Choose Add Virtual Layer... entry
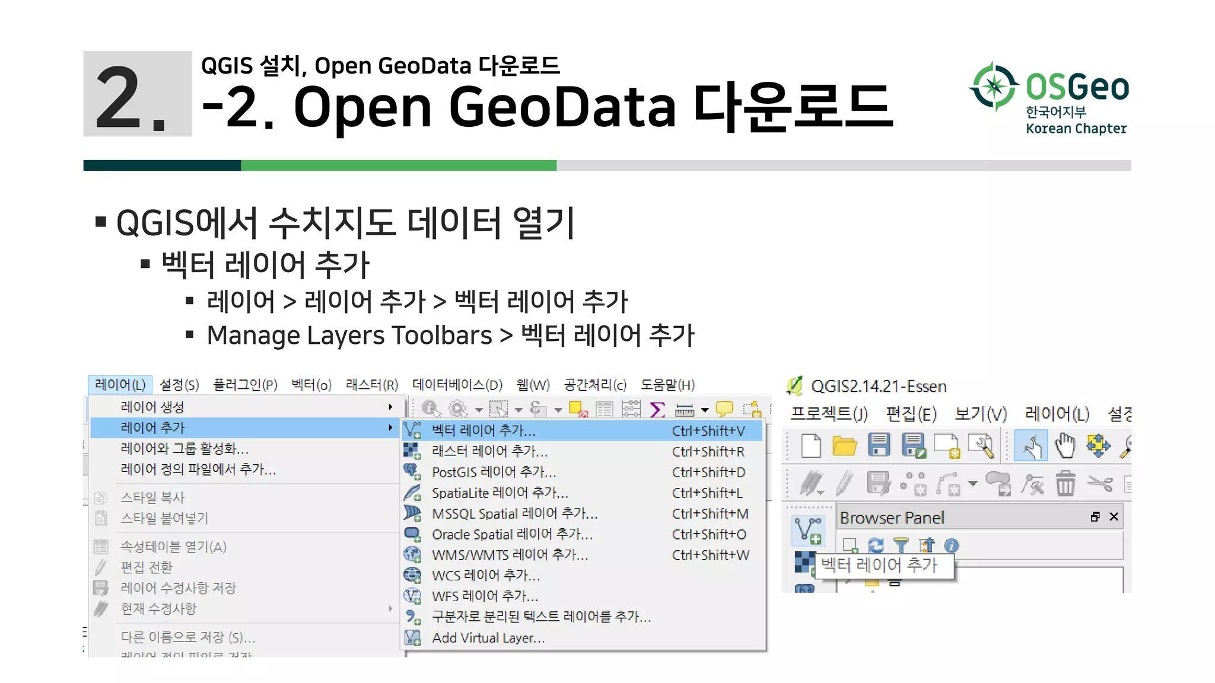 pos(583,638)
